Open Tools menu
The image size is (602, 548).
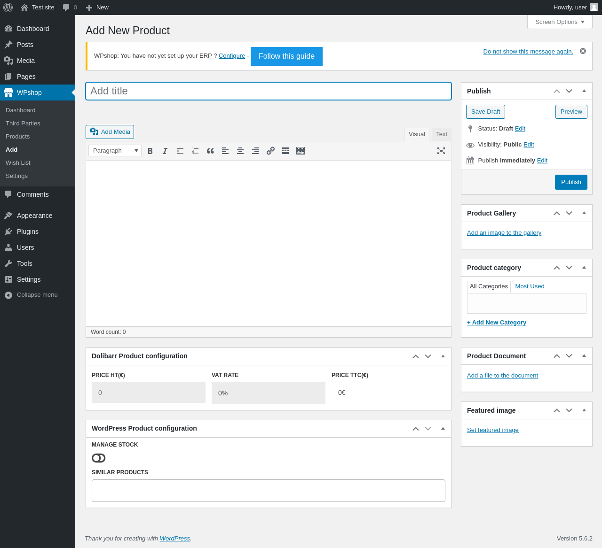[38, 263]
